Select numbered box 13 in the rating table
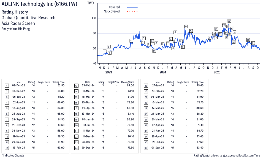The height and width of the screenshot is (157, 263). point(76,86)
